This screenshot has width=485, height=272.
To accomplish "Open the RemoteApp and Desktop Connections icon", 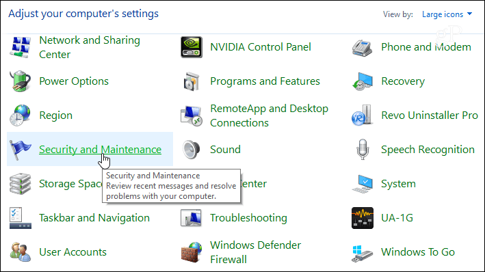I will (x=192, y=115).
